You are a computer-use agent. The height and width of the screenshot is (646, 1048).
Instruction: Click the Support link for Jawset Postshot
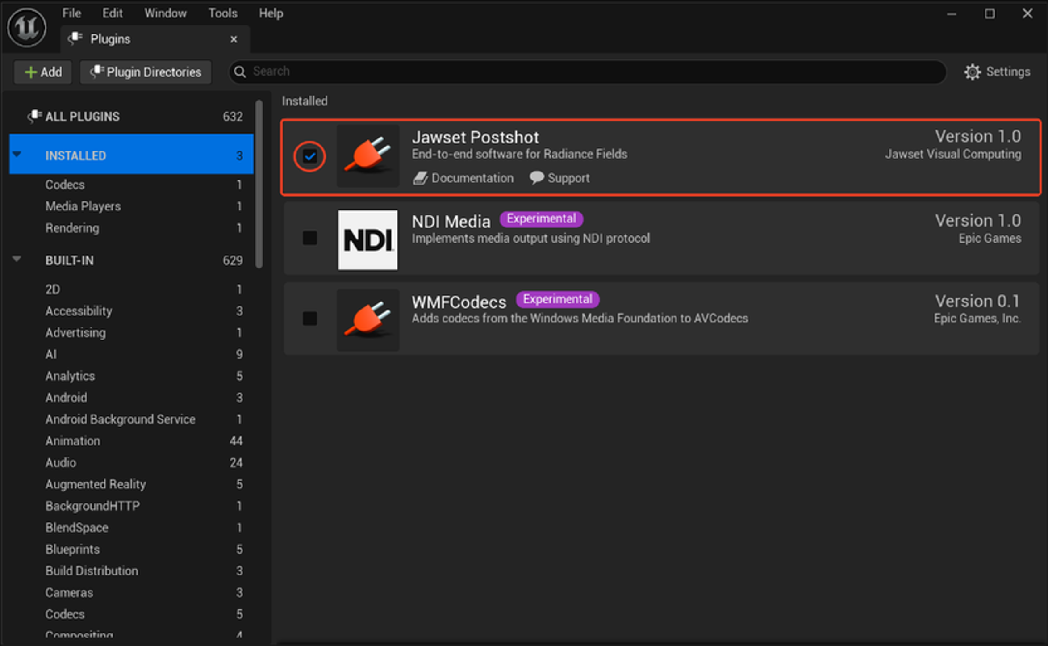point(568,177)
